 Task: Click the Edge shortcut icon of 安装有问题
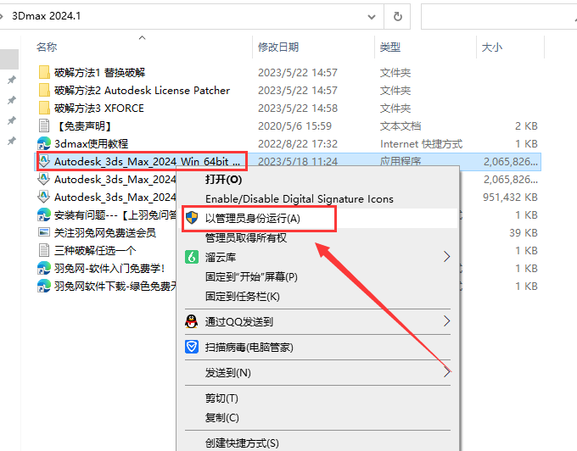pyautogui.click(x=44, y=214)
